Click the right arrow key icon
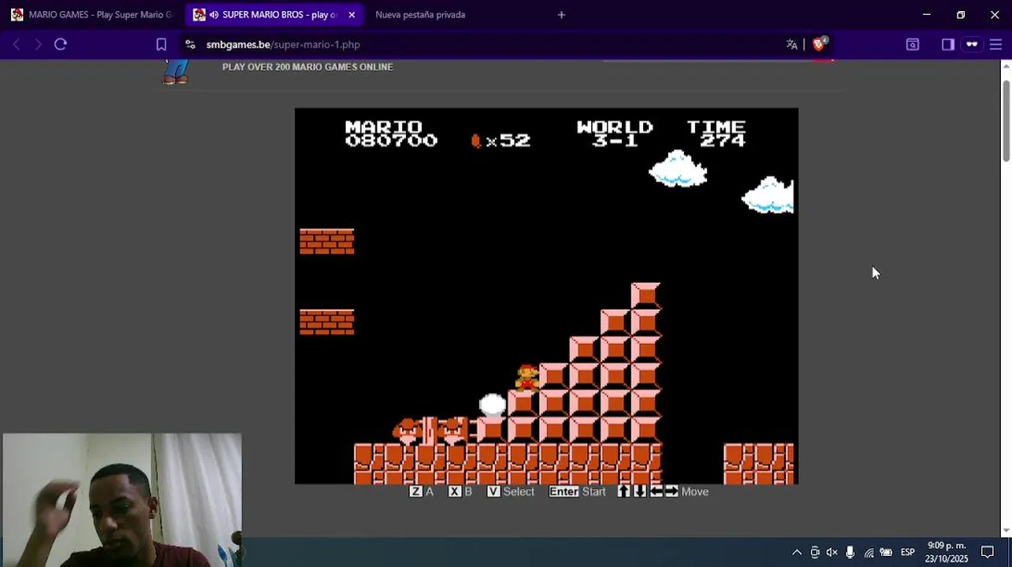This screenshot has width=1012, height=567. pos(672,491)
